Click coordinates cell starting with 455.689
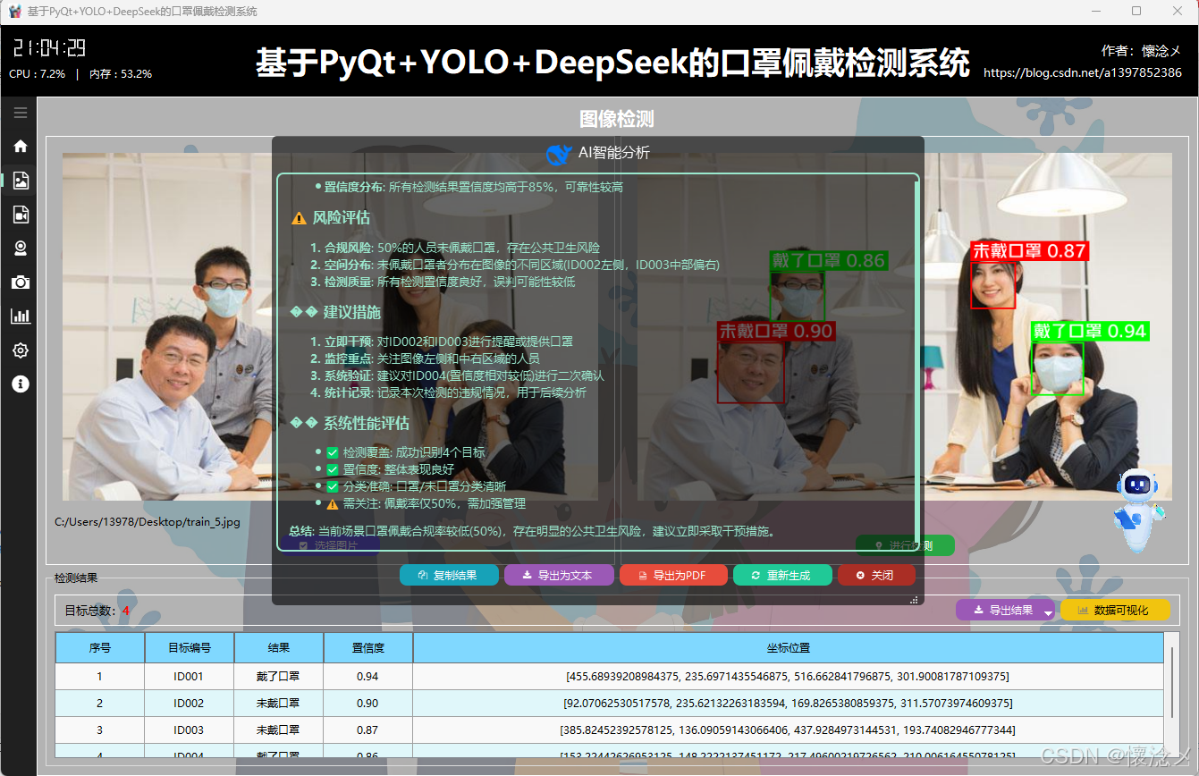The height and width of the screenshot is (776, 1199). pos(789,677)
